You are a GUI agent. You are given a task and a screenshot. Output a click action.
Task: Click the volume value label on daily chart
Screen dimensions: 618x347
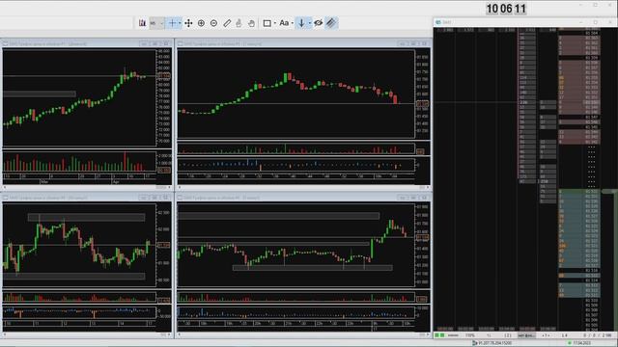(x=164, y=170)
